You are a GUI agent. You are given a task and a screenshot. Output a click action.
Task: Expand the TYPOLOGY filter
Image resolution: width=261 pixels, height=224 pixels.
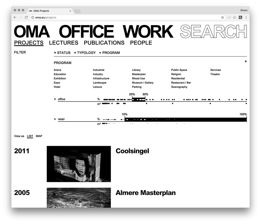pos(85,53)
